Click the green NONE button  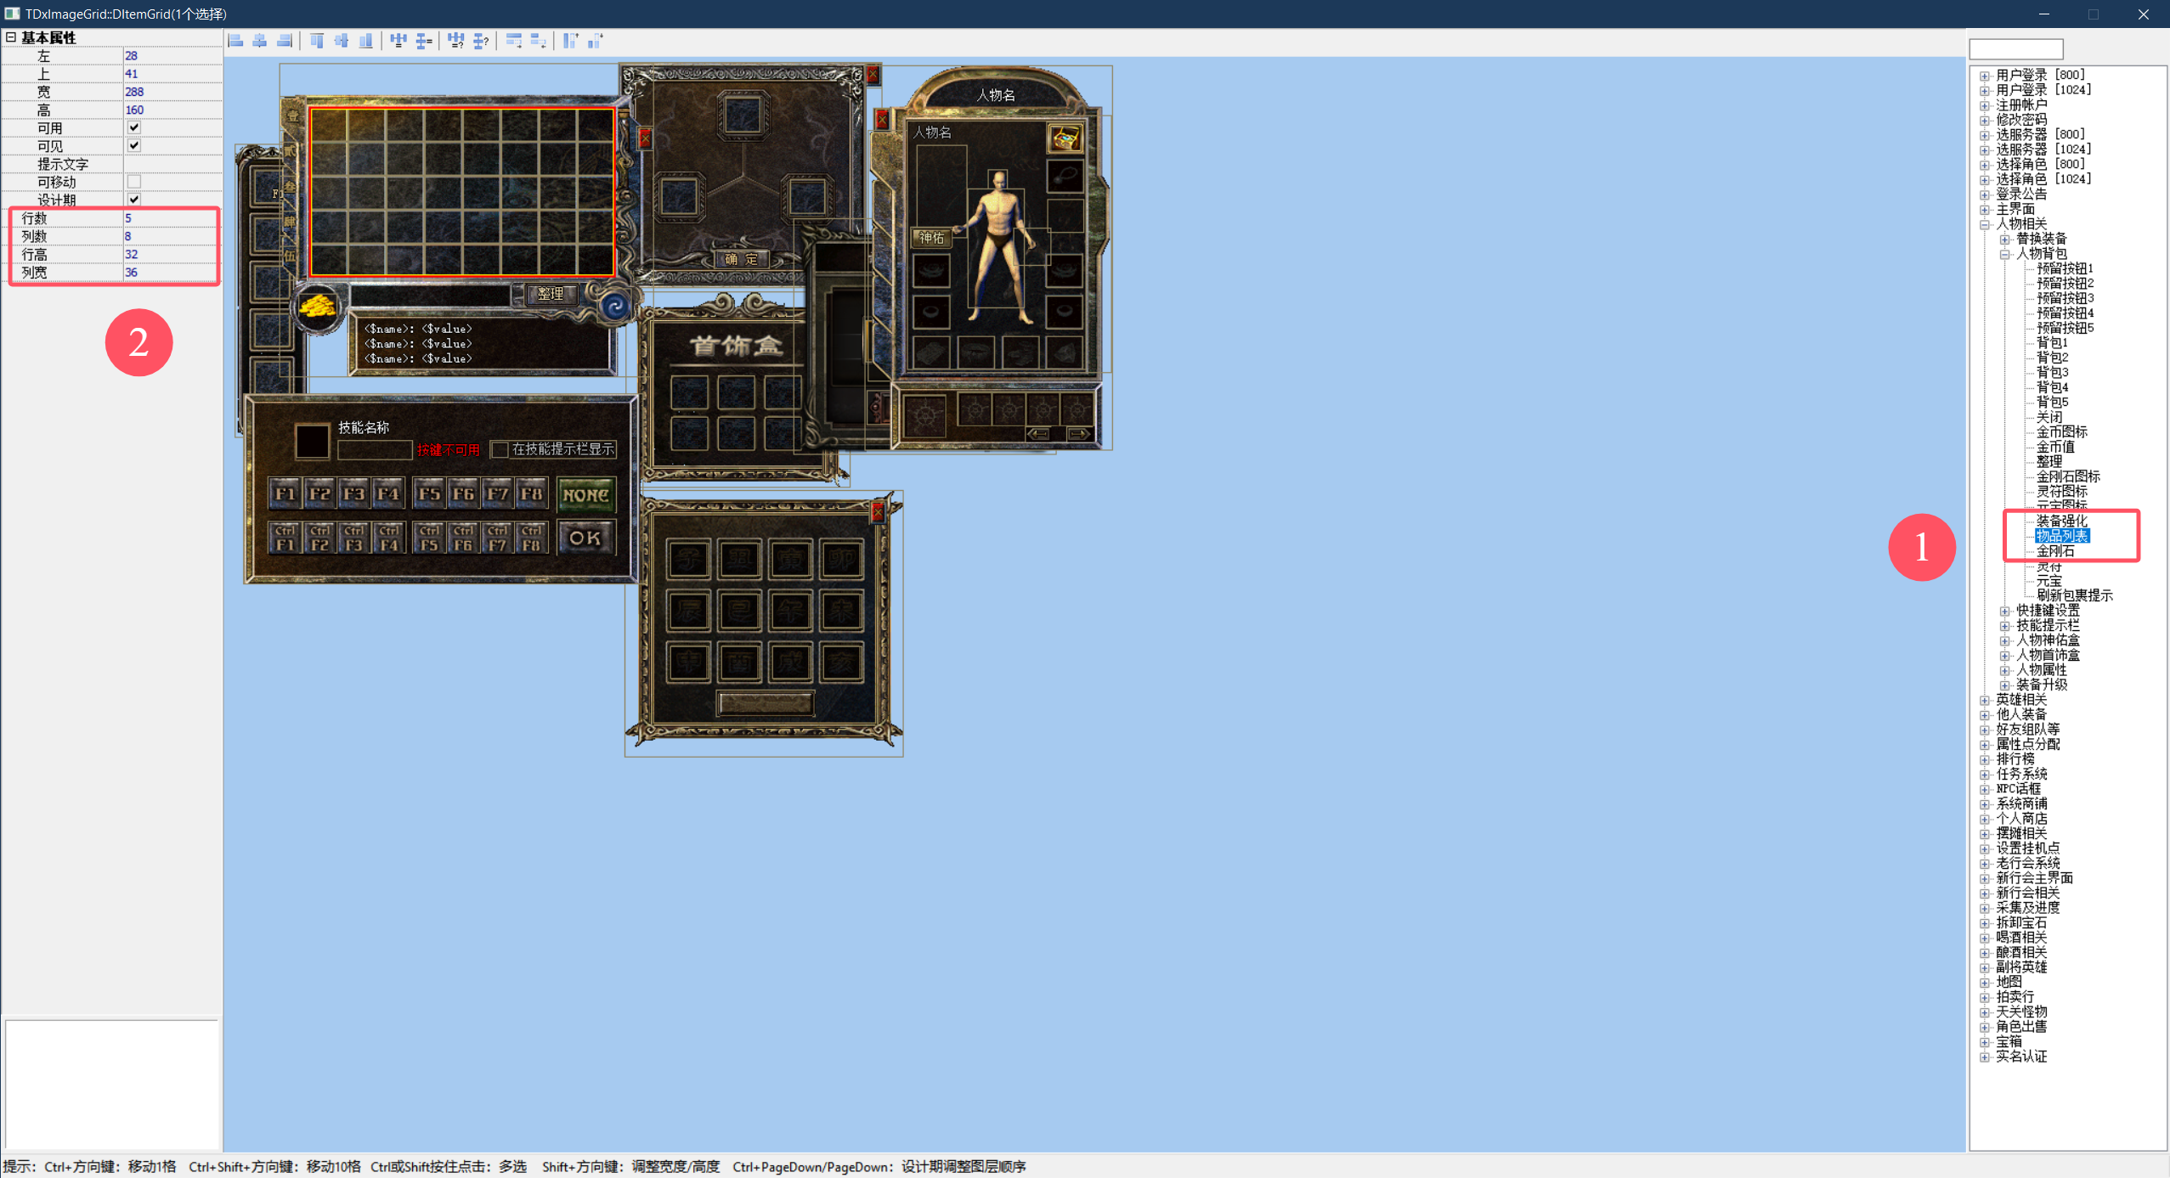(x=585, y=494)
